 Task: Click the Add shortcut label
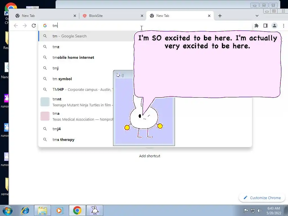point(150,156)
